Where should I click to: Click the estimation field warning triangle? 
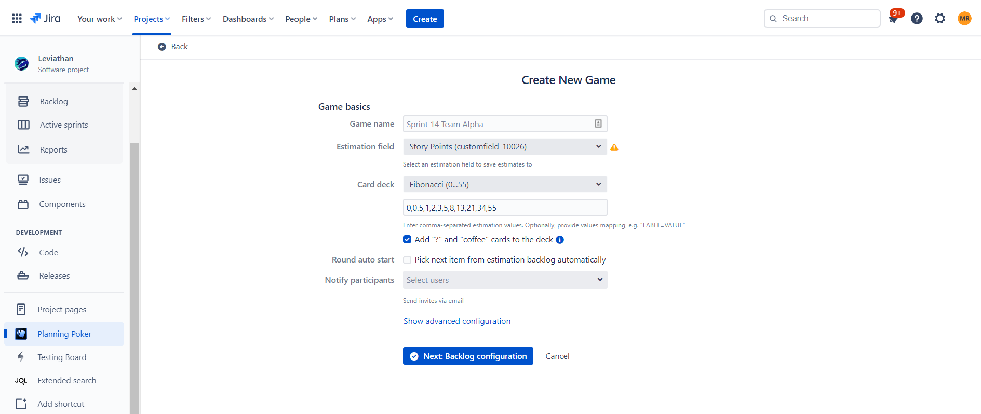click(x=614, y=147)
